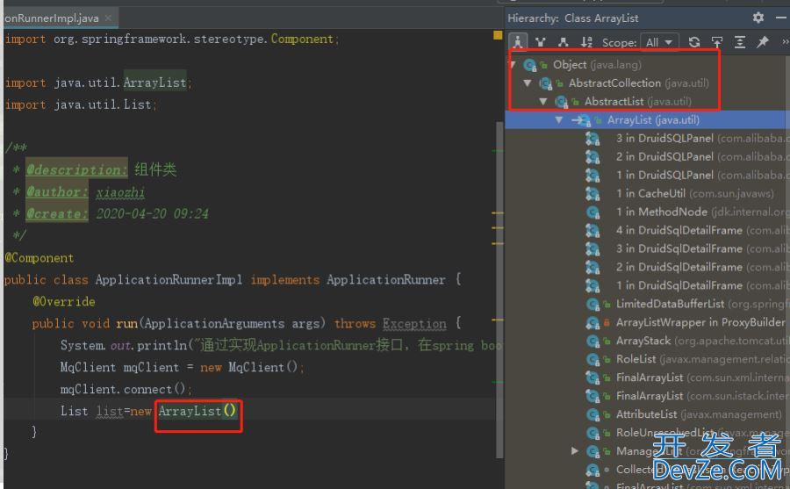Click abstract class icon beside AbstractList

[x=561, y=102]
